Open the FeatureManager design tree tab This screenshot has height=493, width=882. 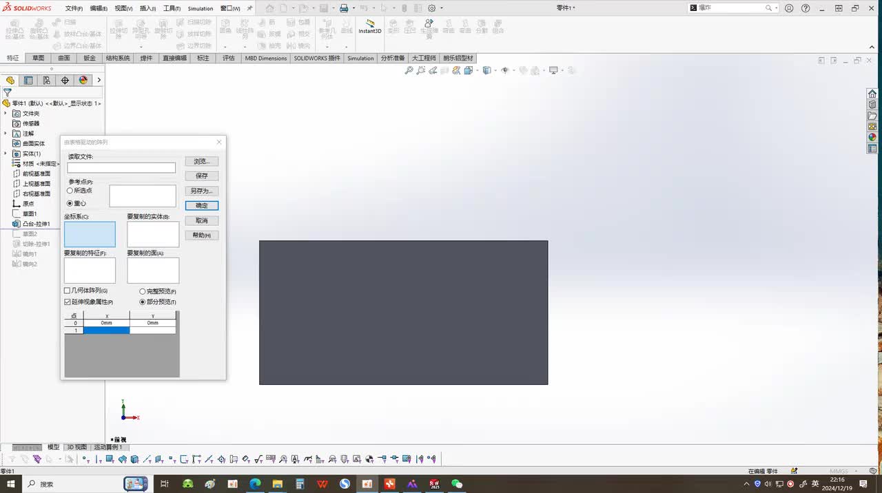coord(10,80)
